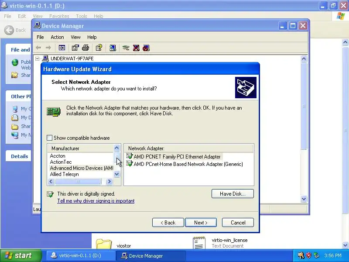Click the 3:56 PM system clock
The image size is (349, 262).
pyautogui.click(x=332, y=255)
